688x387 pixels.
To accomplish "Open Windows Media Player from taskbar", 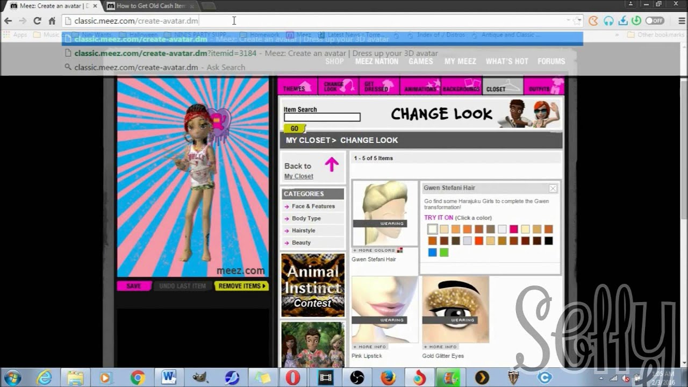I will pos(106,378).
